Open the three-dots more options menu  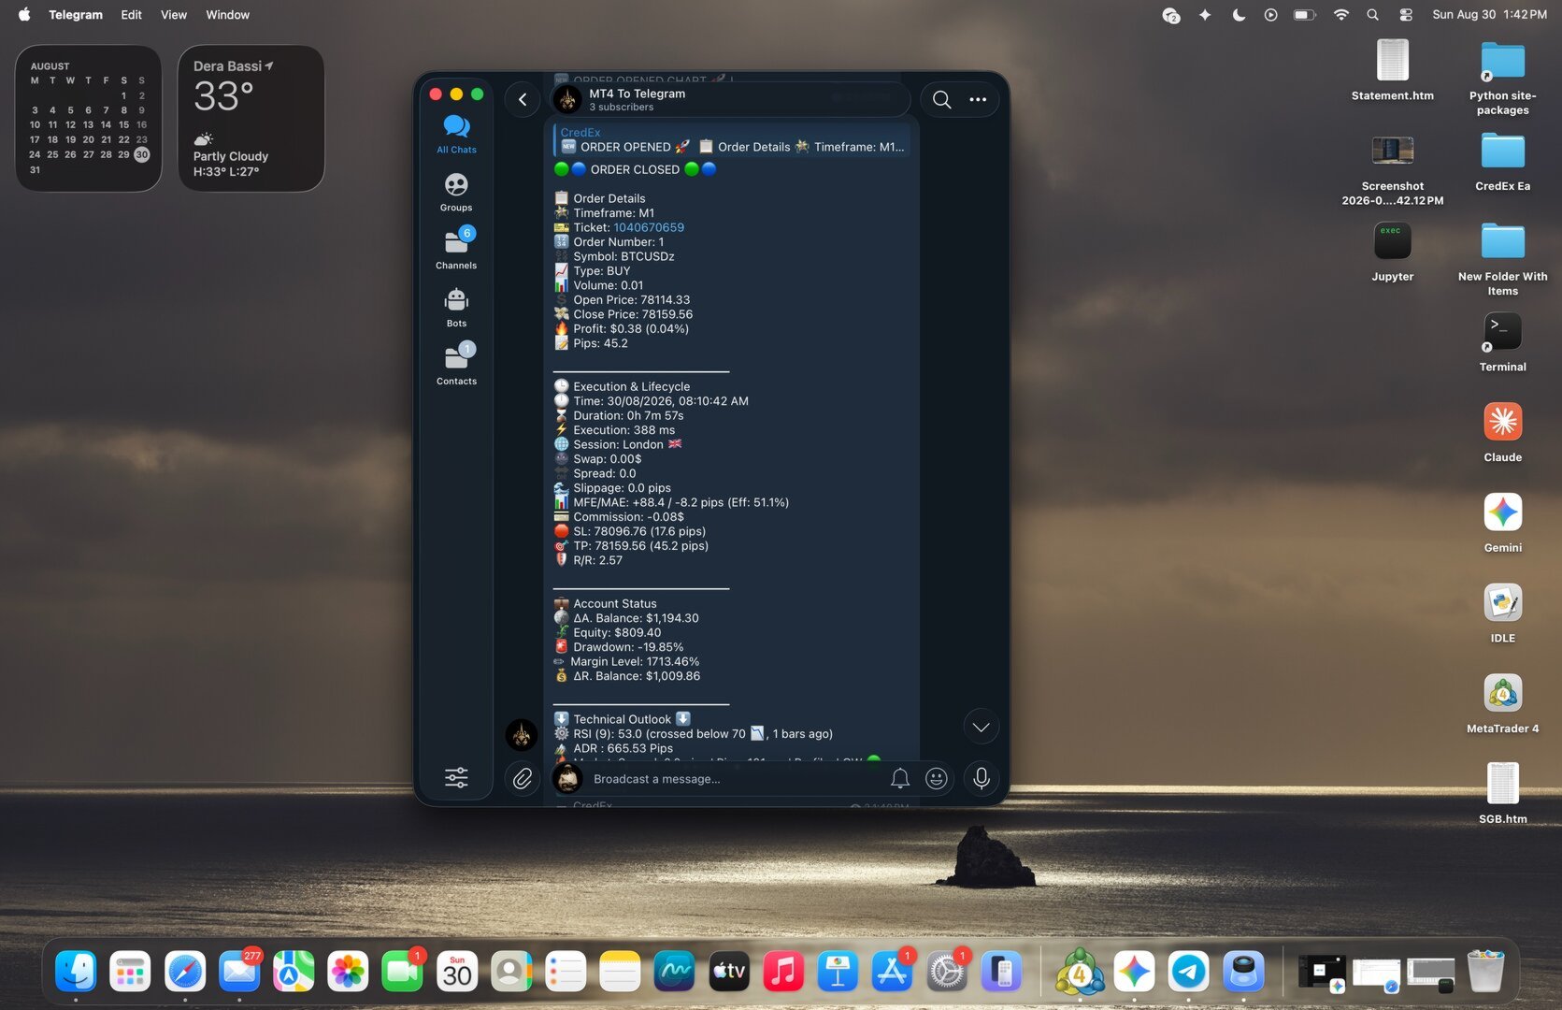click(x=978, y=99)
